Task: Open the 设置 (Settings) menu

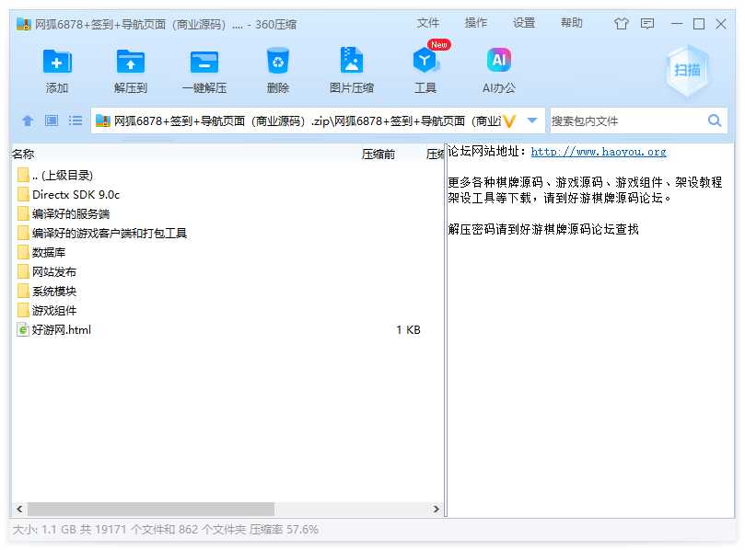Action: click(524, 23)
